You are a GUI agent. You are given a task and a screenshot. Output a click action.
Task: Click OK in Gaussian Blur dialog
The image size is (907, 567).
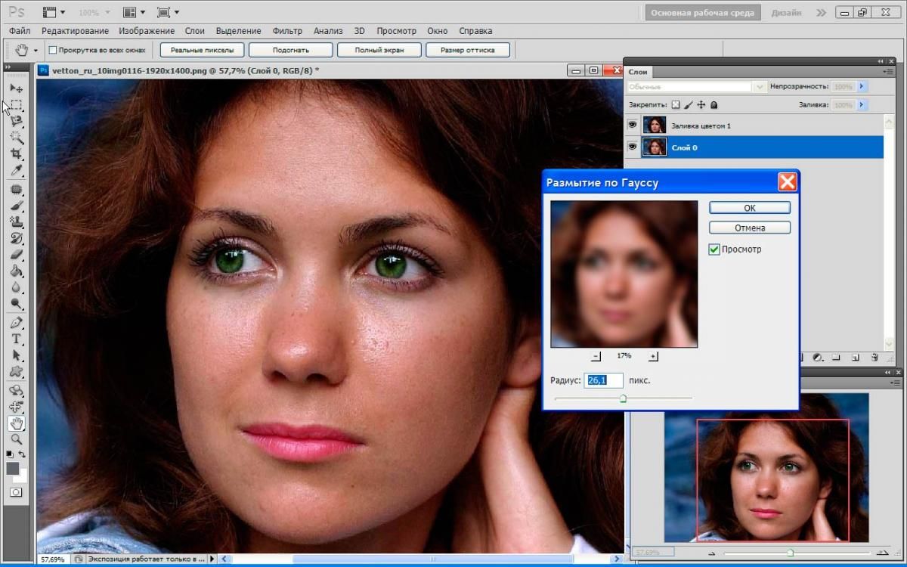coord(750,208)
